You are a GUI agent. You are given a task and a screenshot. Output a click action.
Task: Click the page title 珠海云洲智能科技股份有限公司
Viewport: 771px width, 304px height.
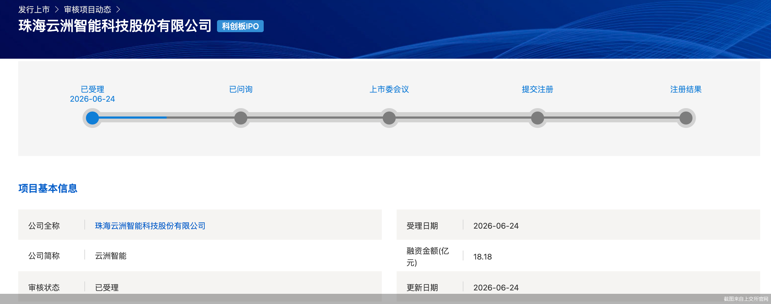pos(115,26)
